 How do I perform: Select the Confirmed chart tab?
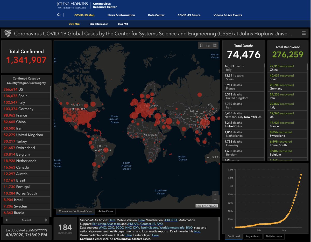click(234, 236)
